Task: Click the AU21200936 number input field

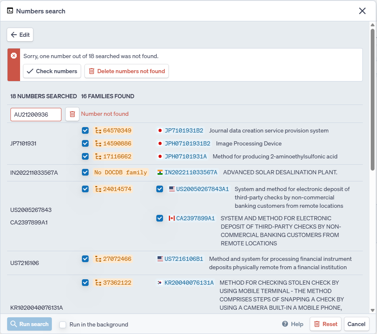Action: [x=36, y=115]
